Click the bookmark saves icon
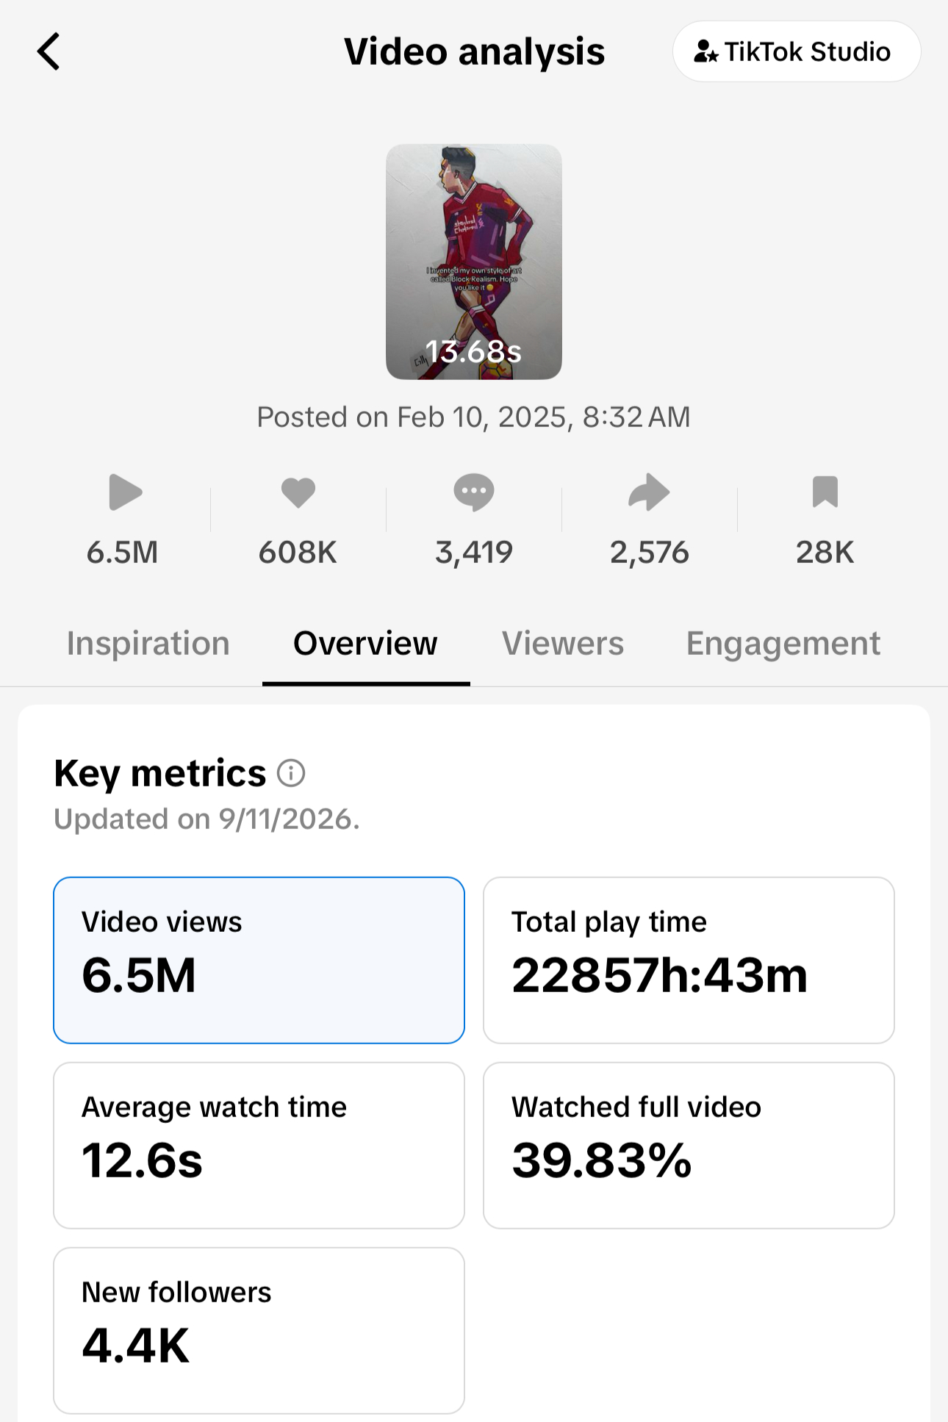 (x=825, y=492)
